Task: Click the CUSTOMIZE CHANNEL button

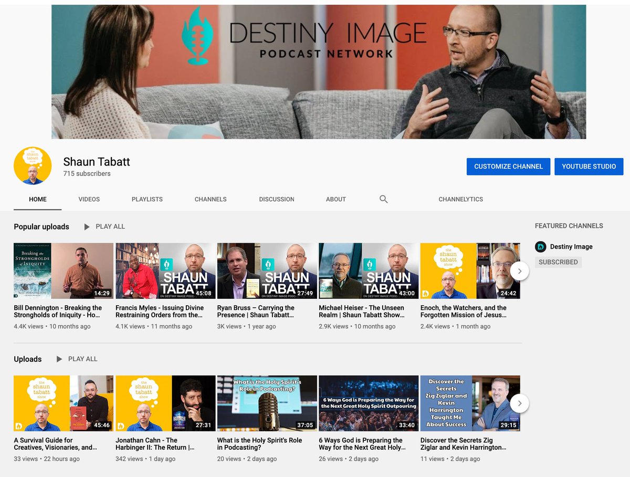Action: pyautogui.click(x=508, y=167)
